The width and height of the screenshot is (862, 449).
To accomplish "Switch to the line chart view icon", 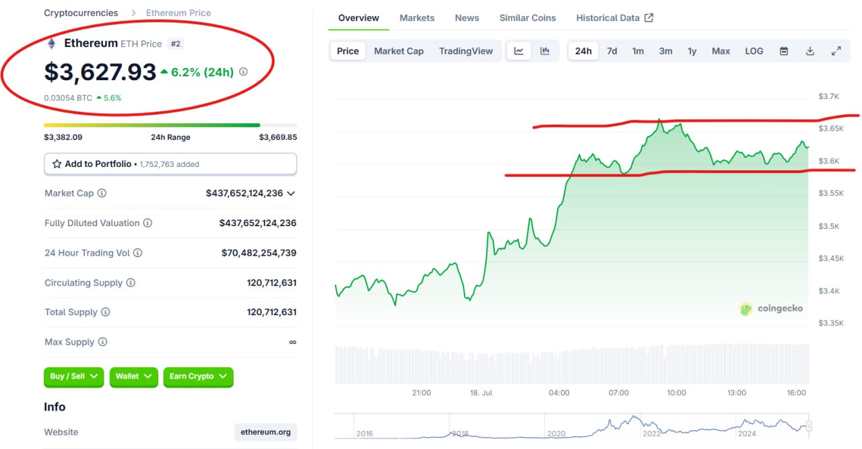I will pos(519,51).
